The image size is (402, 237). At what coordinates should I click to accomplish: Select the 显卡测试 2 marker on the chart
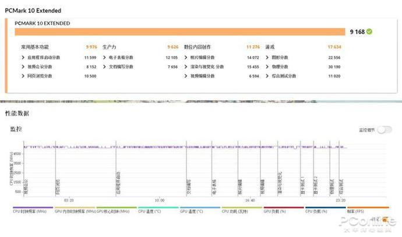click(316, 186)
